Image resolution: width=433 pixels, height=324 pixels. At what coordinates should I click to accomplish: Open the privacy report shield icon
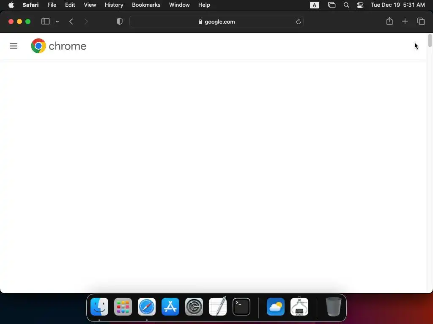120,22
